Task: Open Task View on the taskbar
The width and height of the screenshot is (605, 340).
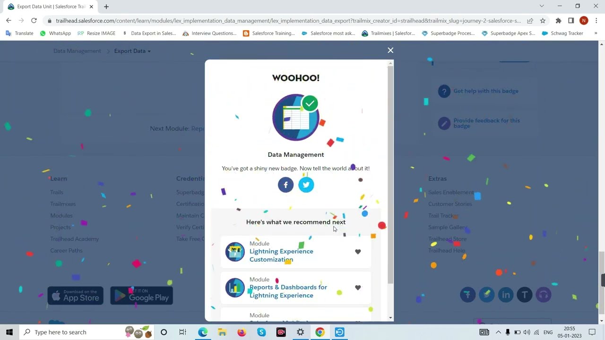Action: pos(182,332)
